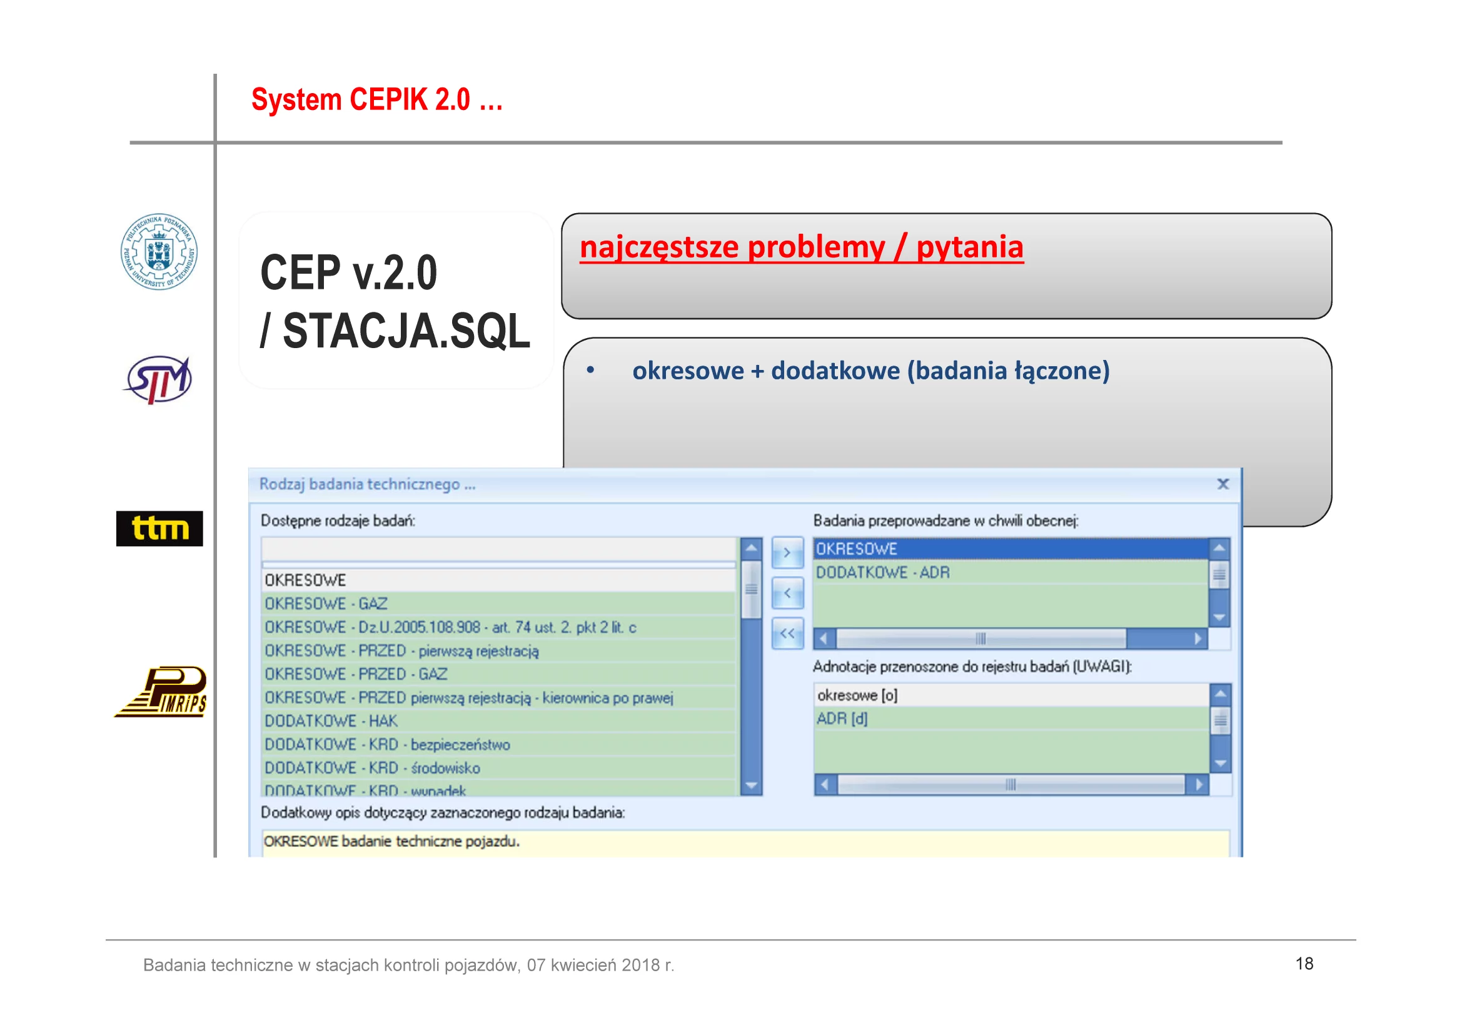Click the additional description text field
The height and width of the screenshot is (1033, 1462).
pos(745,844)
